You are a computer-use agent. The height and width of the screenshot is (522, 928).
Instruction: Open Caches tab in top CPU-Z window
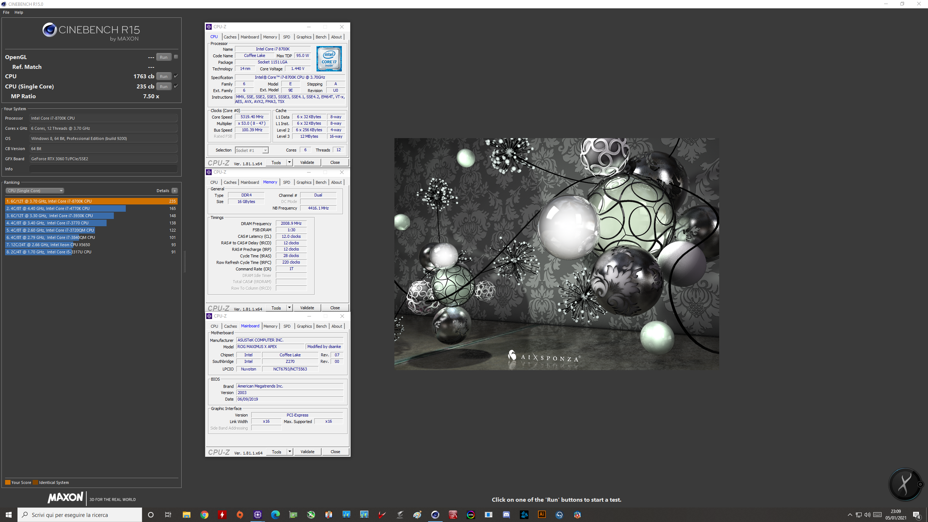click(230, 37)
